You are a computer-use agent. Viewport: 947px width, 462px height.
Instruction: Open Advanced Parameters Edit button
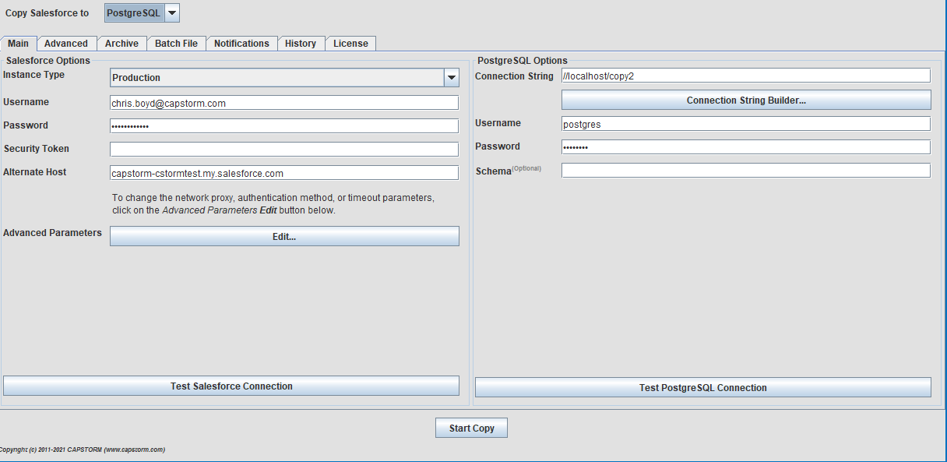coord(284,236)
